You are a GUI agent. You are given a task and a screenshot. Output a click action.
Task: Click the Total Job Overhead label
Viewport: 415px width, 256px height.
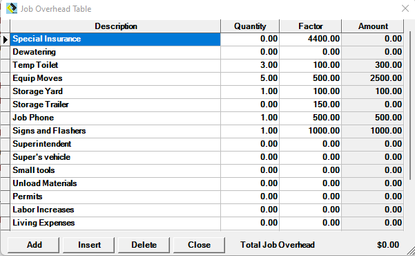(278, 245)
